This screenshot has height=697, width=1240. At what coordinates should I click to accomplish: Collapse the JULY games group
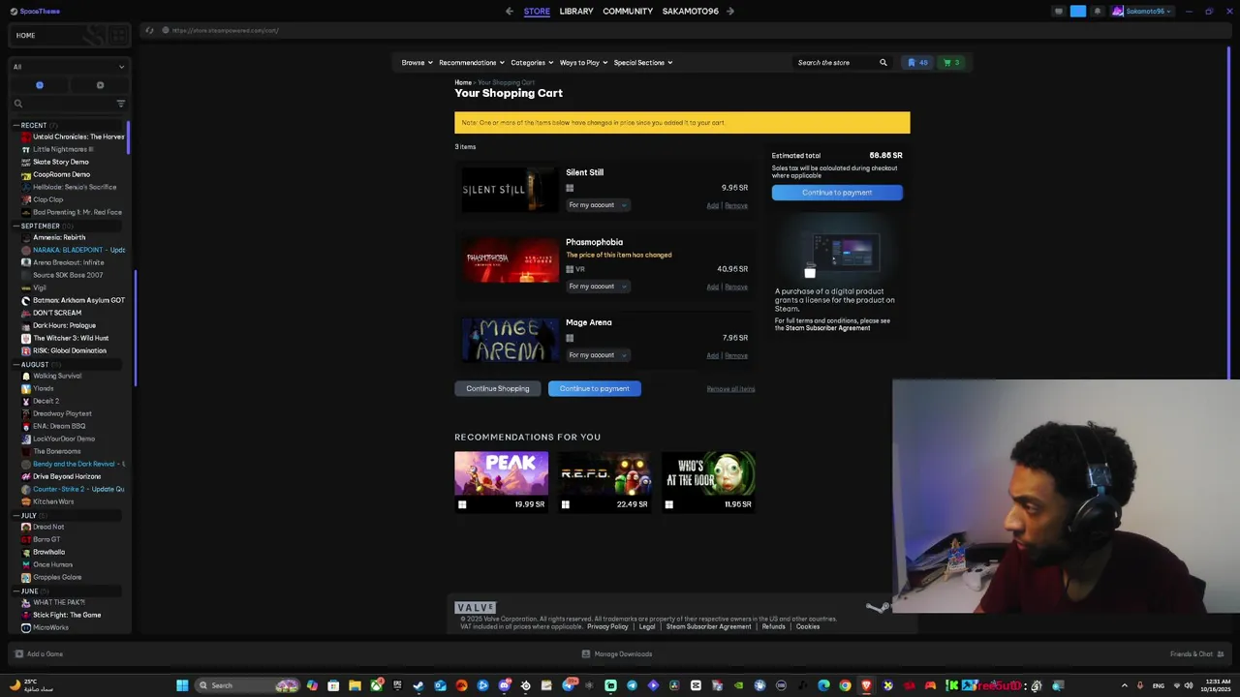pos(16,515)
